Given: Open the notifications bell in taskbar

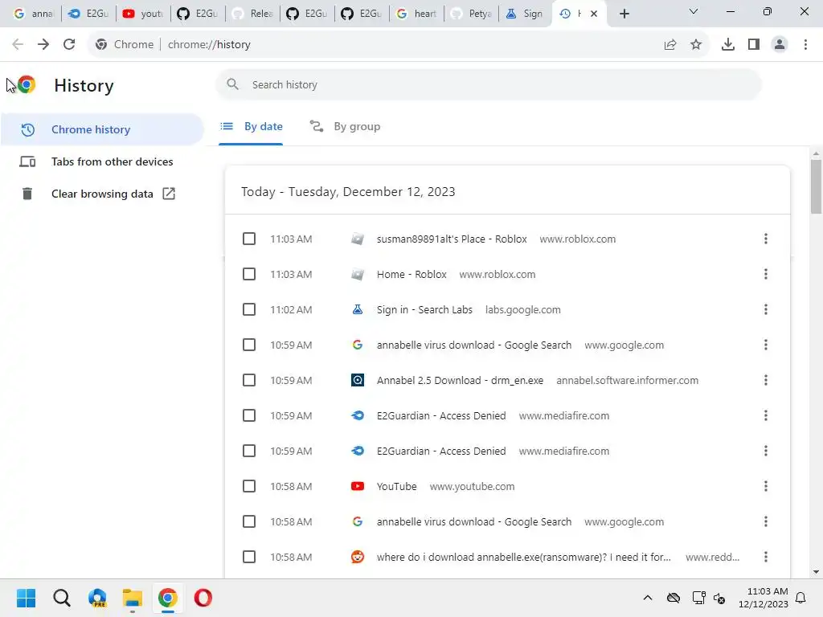Looking at the screenshot, I should (x=801, y=598).
